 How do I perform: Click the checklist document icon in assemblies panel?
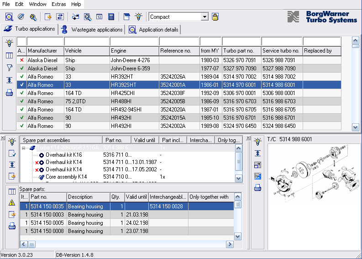pyautogui.click(x=12, y=153)
